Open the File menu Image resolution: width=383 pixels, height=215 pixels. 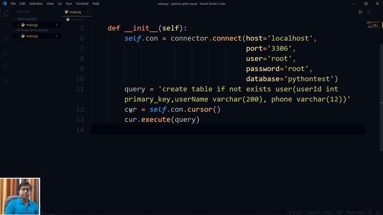click(x=13, y=4)
